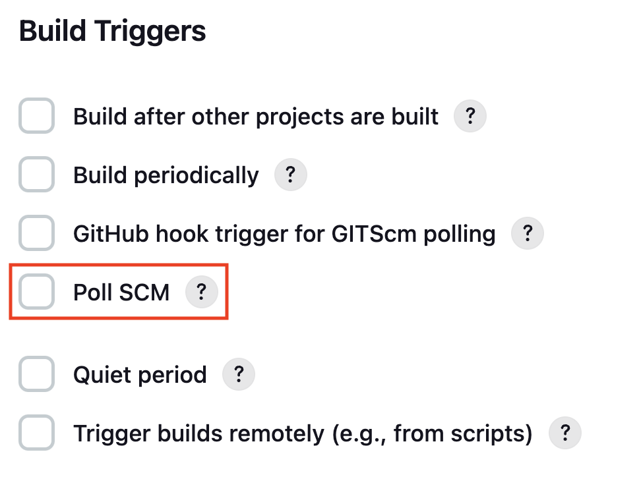Tick the Build periodically checkbox
Screen dimensions: 641x477
pyautogui.click(x=37, y=175)
